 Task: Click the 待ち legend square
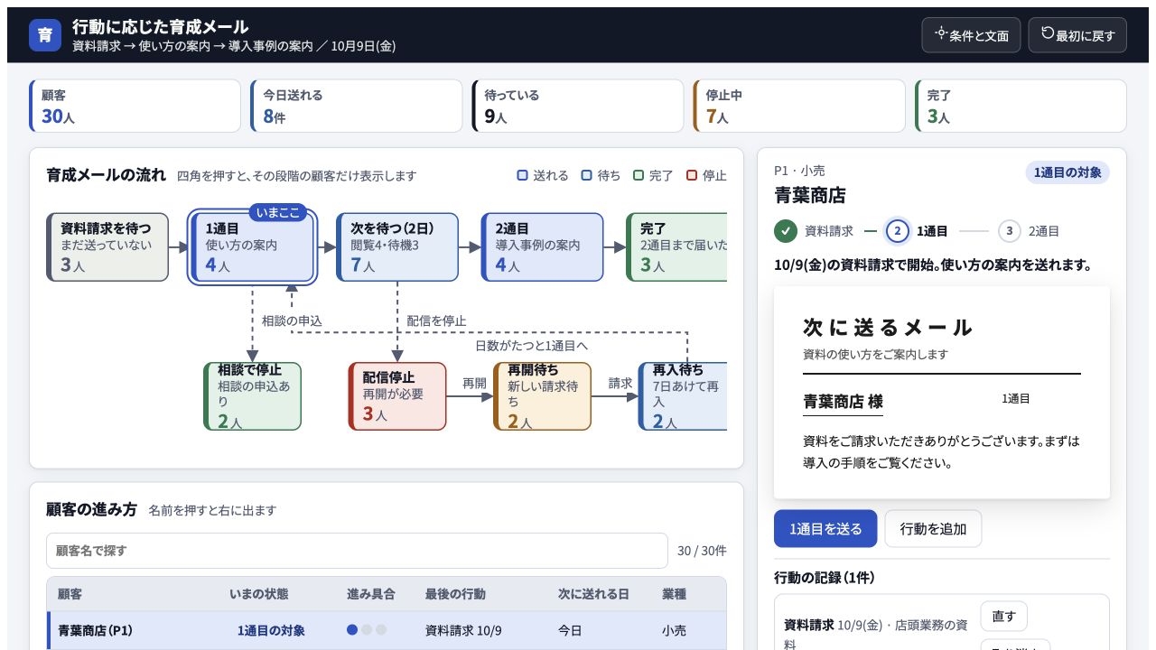click(586, 176)
